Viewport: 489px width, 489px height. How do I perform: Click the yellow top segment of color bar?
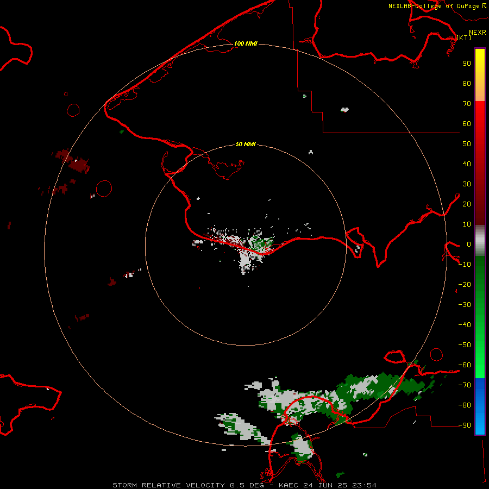(480, 75)
